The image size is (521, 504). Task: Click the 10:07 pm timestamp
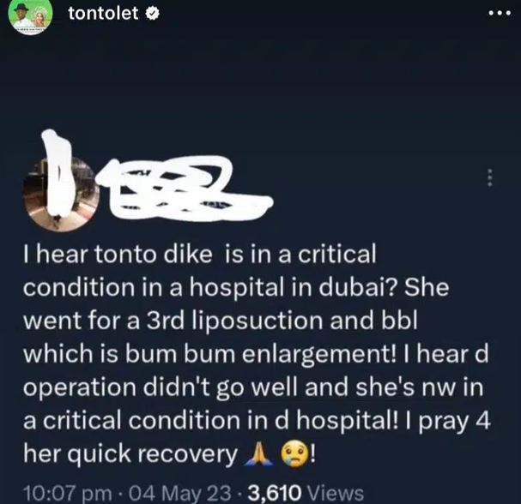(x=68, y=493)
